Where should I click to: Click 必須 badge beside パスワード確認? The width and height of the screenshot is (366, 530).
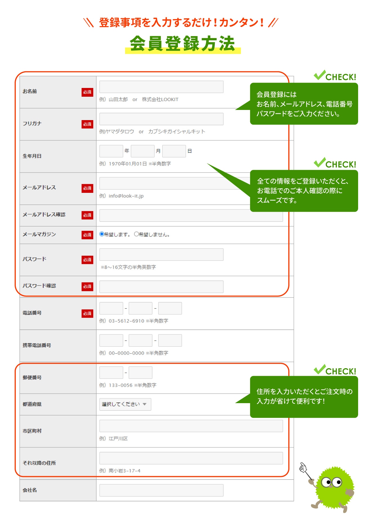87,287
